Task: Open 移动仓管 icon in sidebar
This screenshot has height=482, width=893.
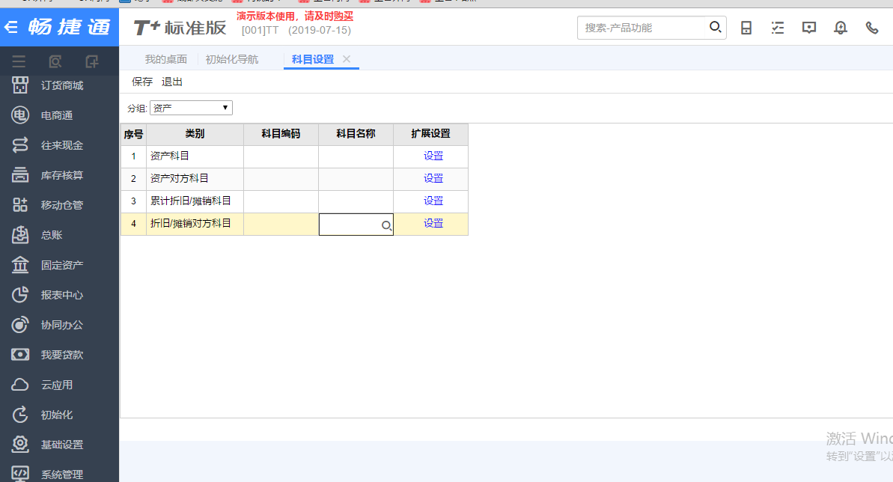Action: pyautogui.click(x=20, y=205)
